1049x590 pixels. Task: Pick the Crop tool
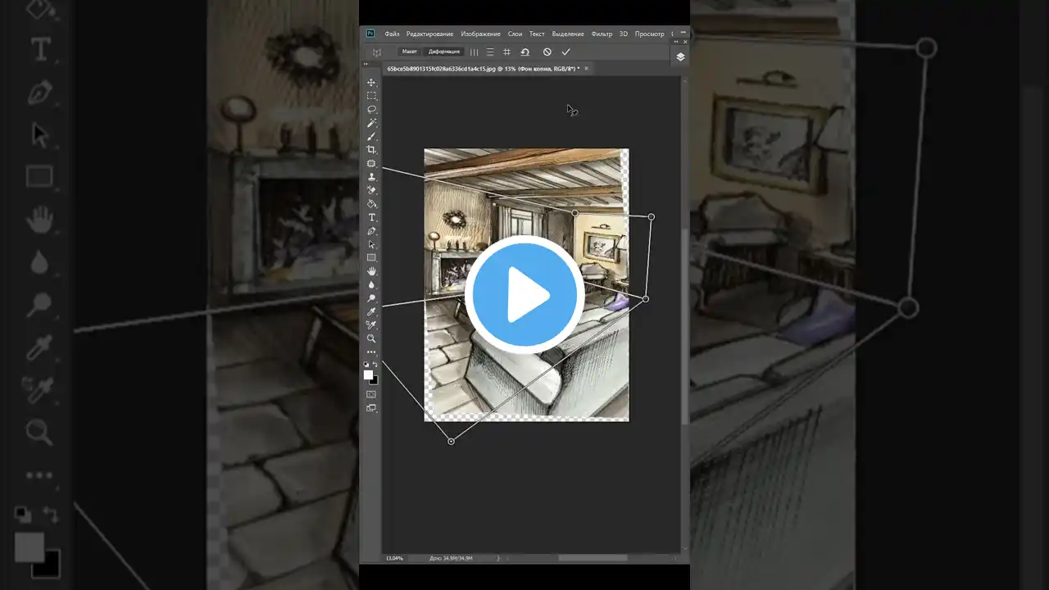click(371, 150)
